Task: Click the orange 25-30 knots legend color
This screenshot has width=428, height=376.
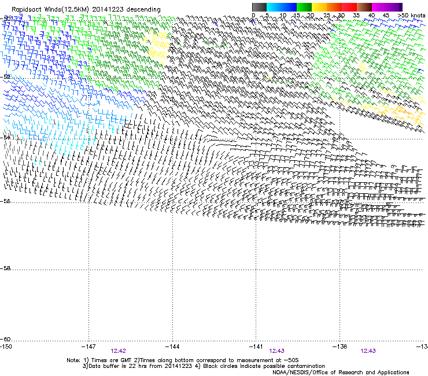Action: [x=334, y=7]
